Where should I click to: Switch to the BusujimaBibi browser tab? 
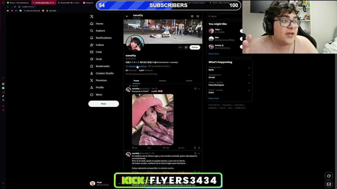coord(63,3)
